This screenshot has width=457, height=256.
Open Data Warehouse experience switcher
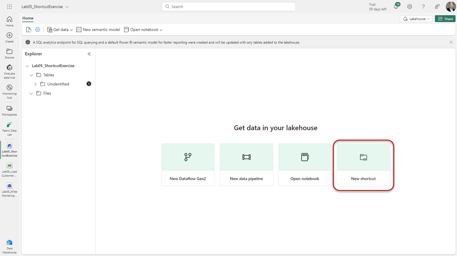[x=9, y=247]
